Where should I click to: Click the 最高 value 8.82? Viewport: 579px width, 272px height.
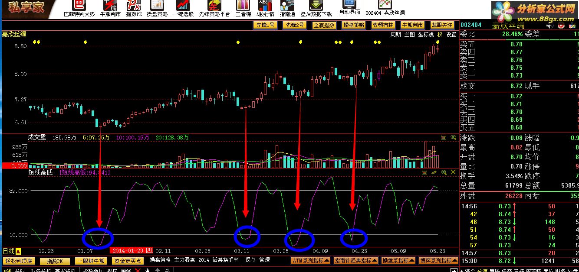(516, 147)
